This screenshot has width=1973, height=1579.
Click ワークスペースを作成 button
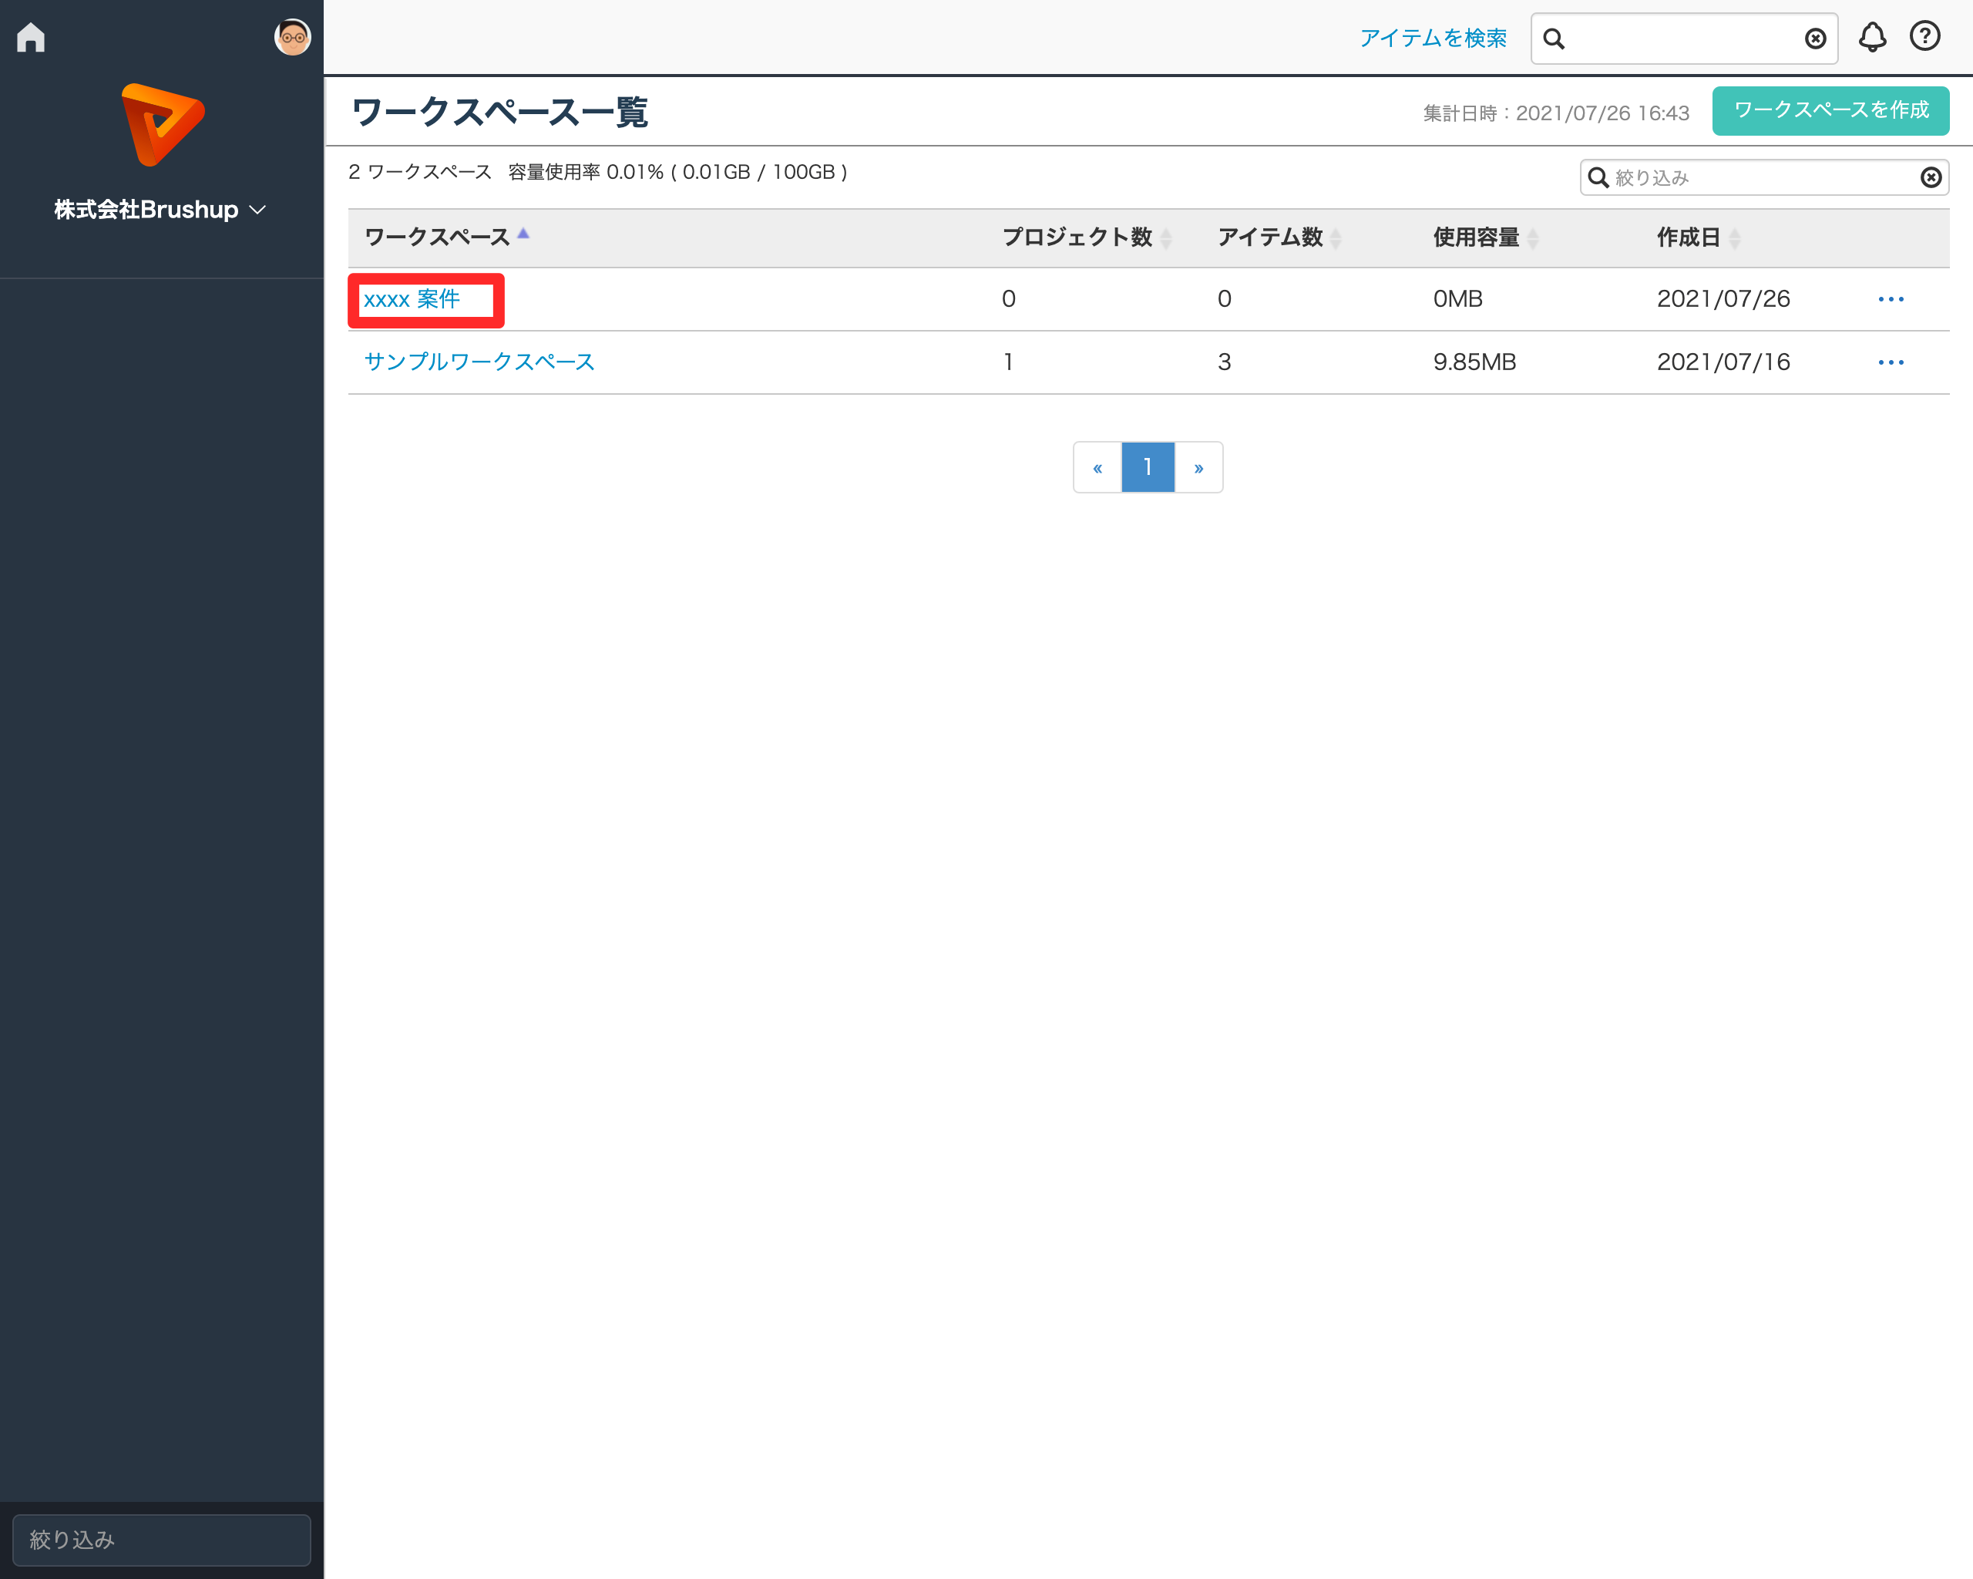(x=1830, y=111)
